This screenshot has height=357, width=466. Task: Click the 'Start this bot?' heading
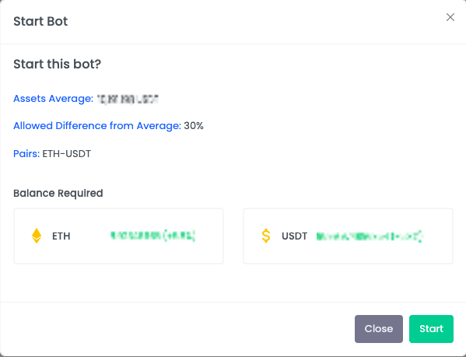pos(58,64)
